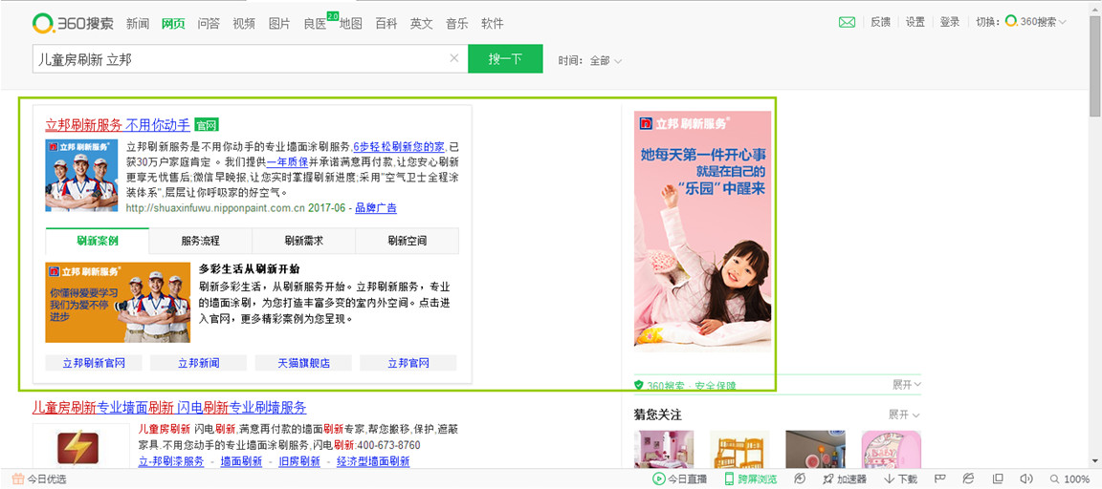The width and height of the screenshot is (1102, 489).
Task: Open the 经济型墙面刷新 sublink
Action: [x=373, y=461]
